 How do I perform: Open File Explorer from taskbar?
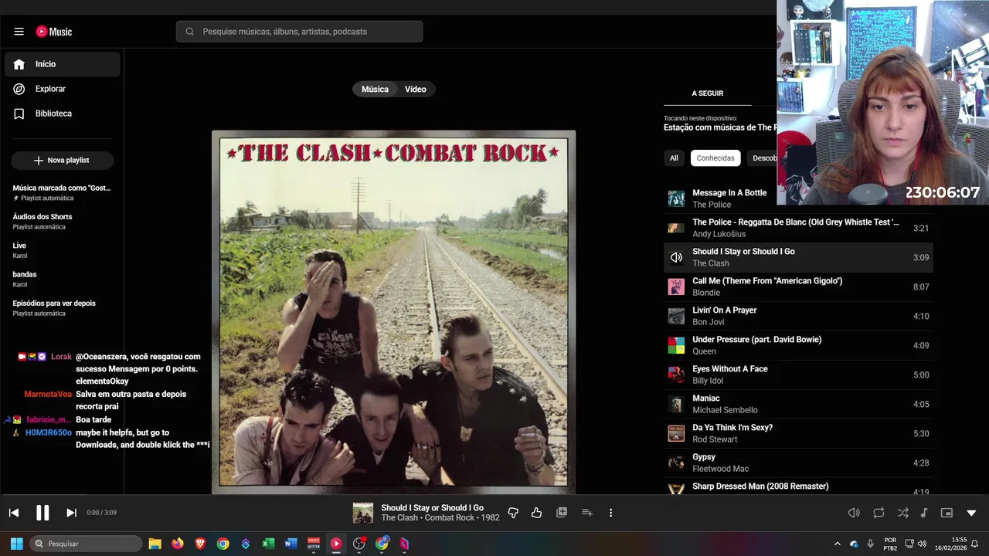[x=155, y=544]
